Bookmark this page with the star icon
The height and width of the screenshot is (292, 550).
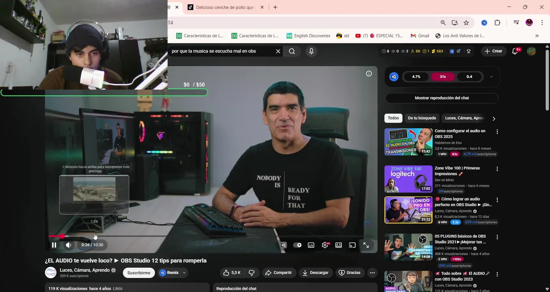coord(466,23)
